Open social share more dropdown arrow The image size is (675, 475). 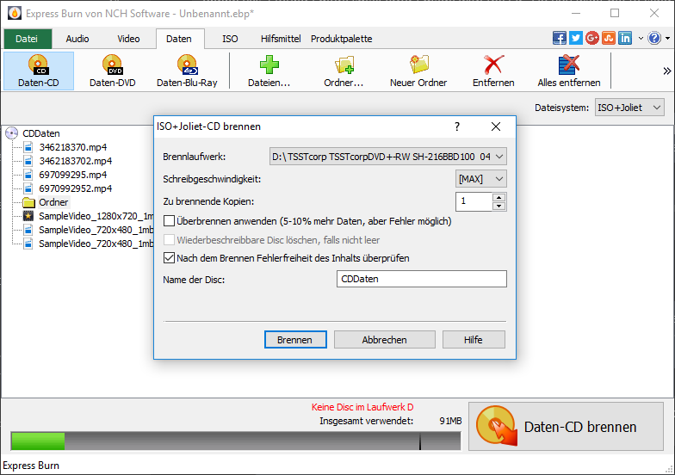[641, 38]
